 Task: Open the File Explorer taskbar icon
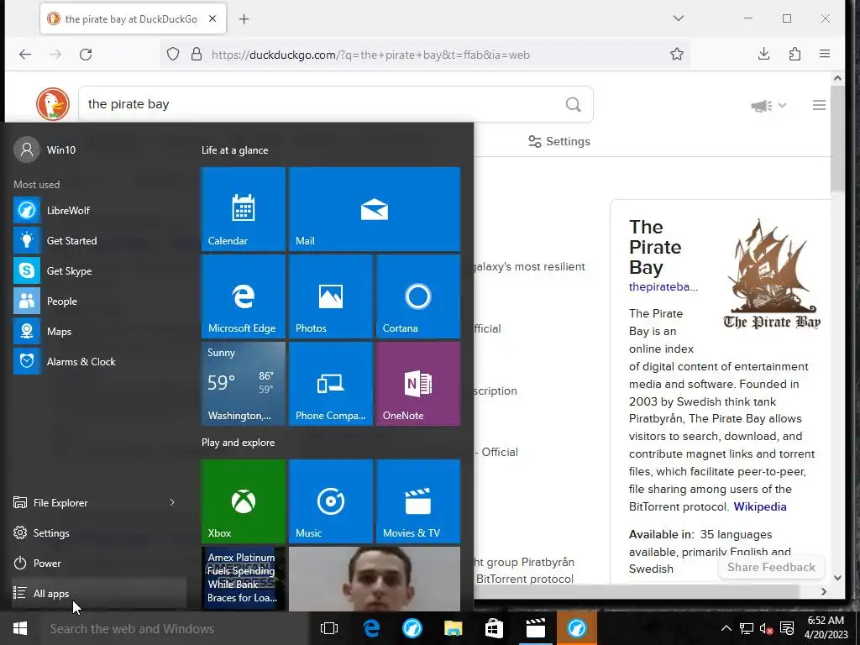(x=453, y=628)
